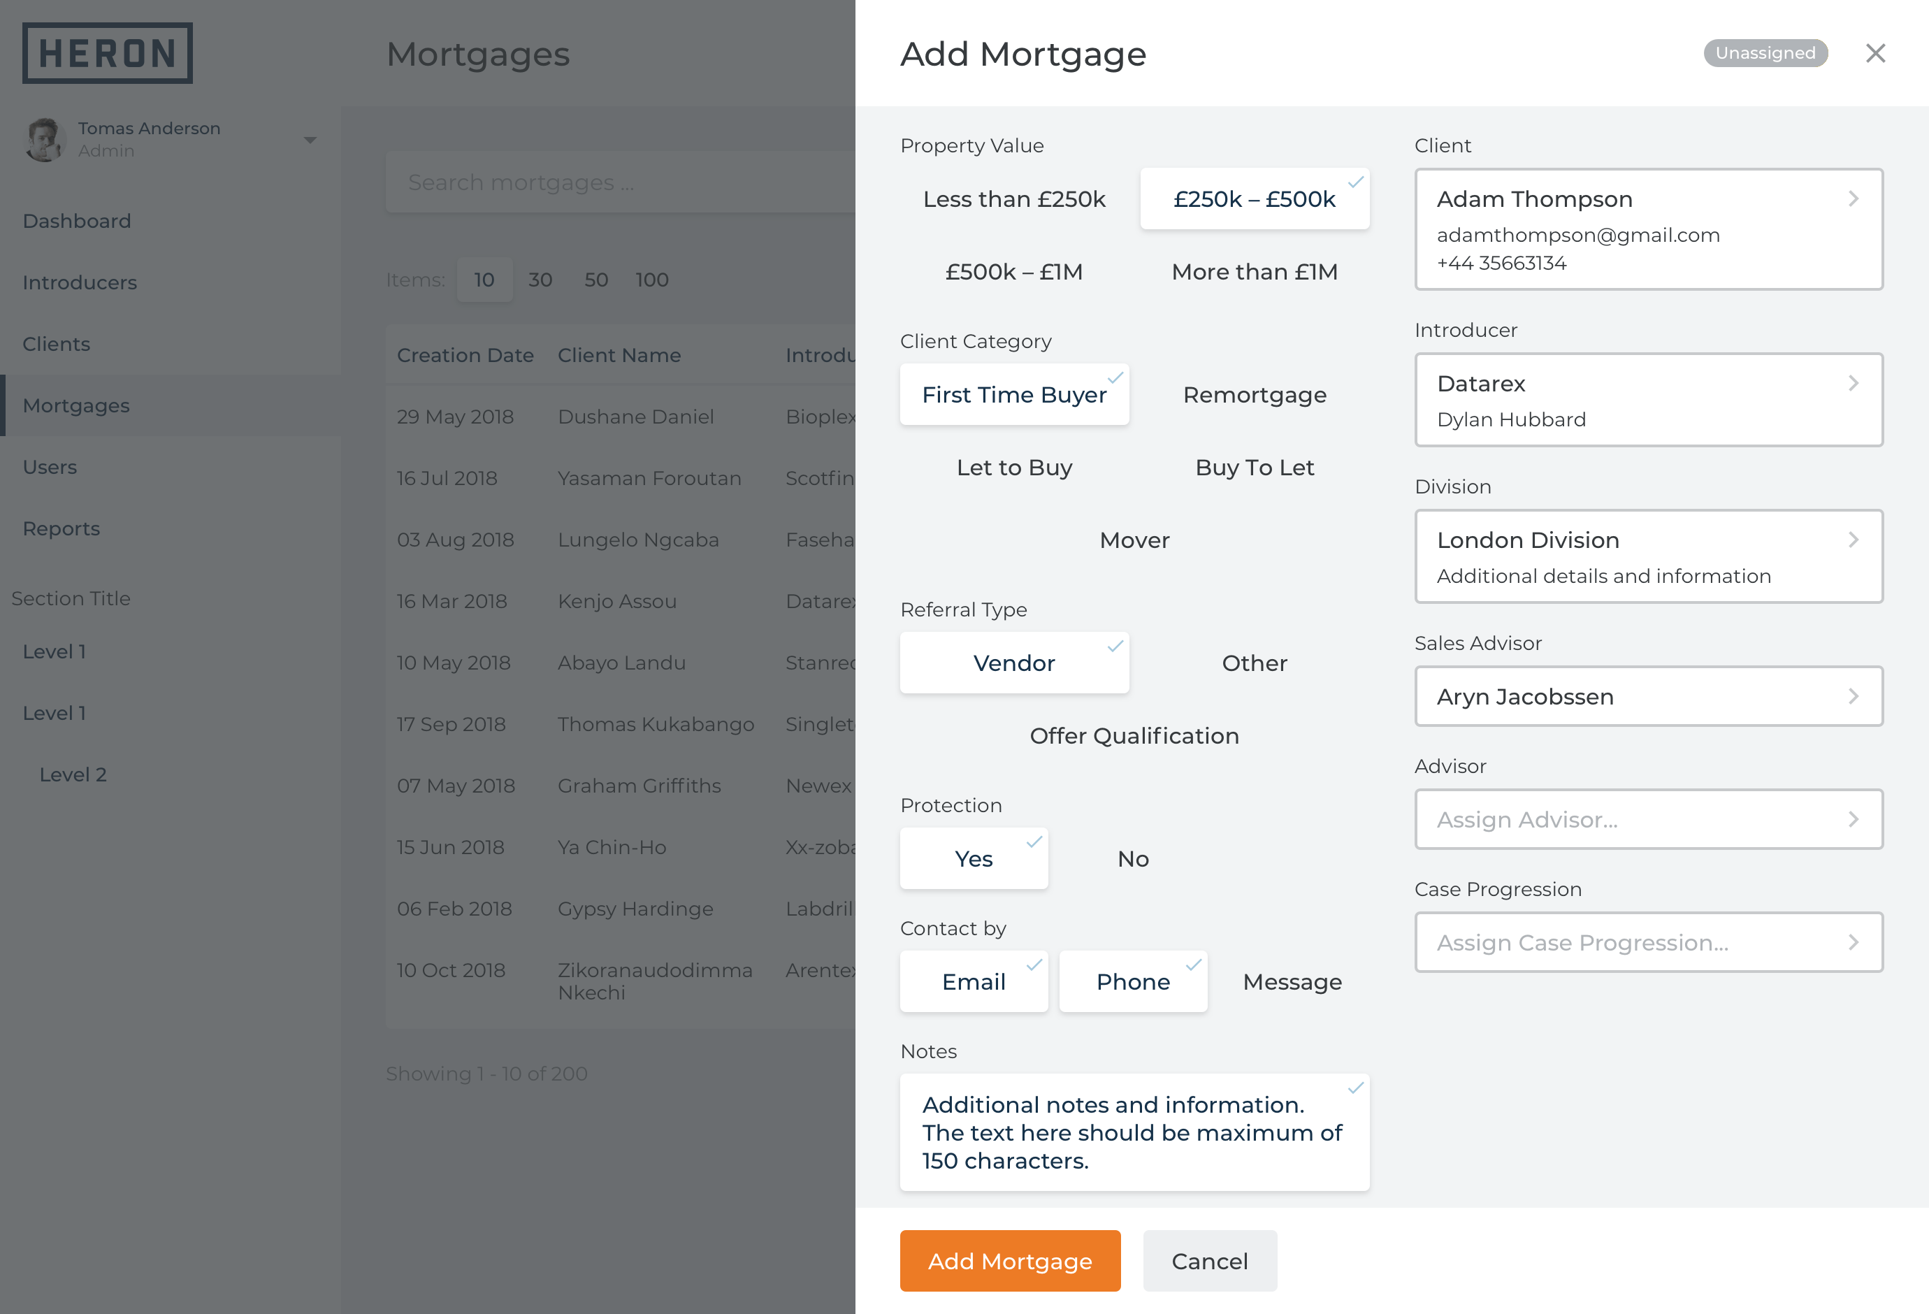
Task: Set Protection to Yes
Action: click(974, 859)
